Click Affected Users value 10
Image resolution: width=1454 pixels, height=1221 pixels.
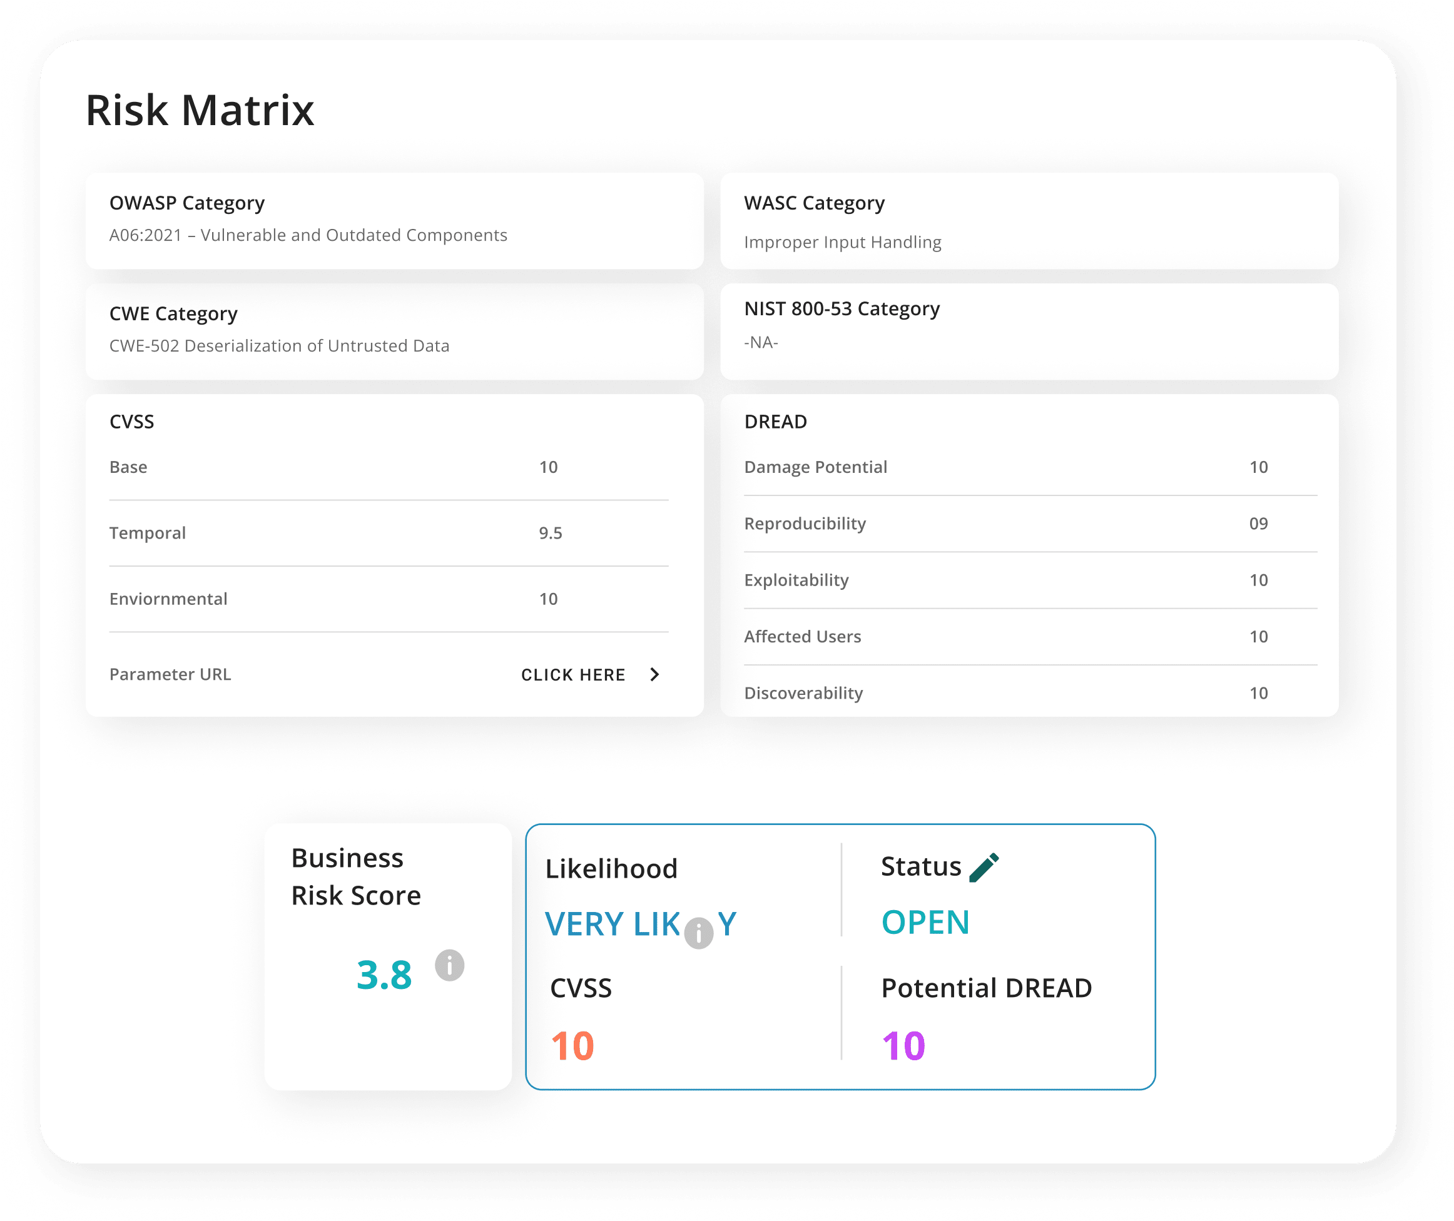click(1259, 637)
